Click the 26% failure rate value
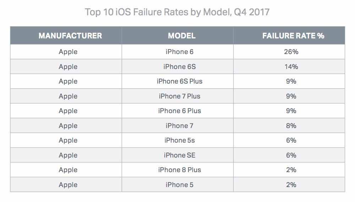The height and width of the screenshot is (202, 355). pyautogui.click(x=291, y=52)
